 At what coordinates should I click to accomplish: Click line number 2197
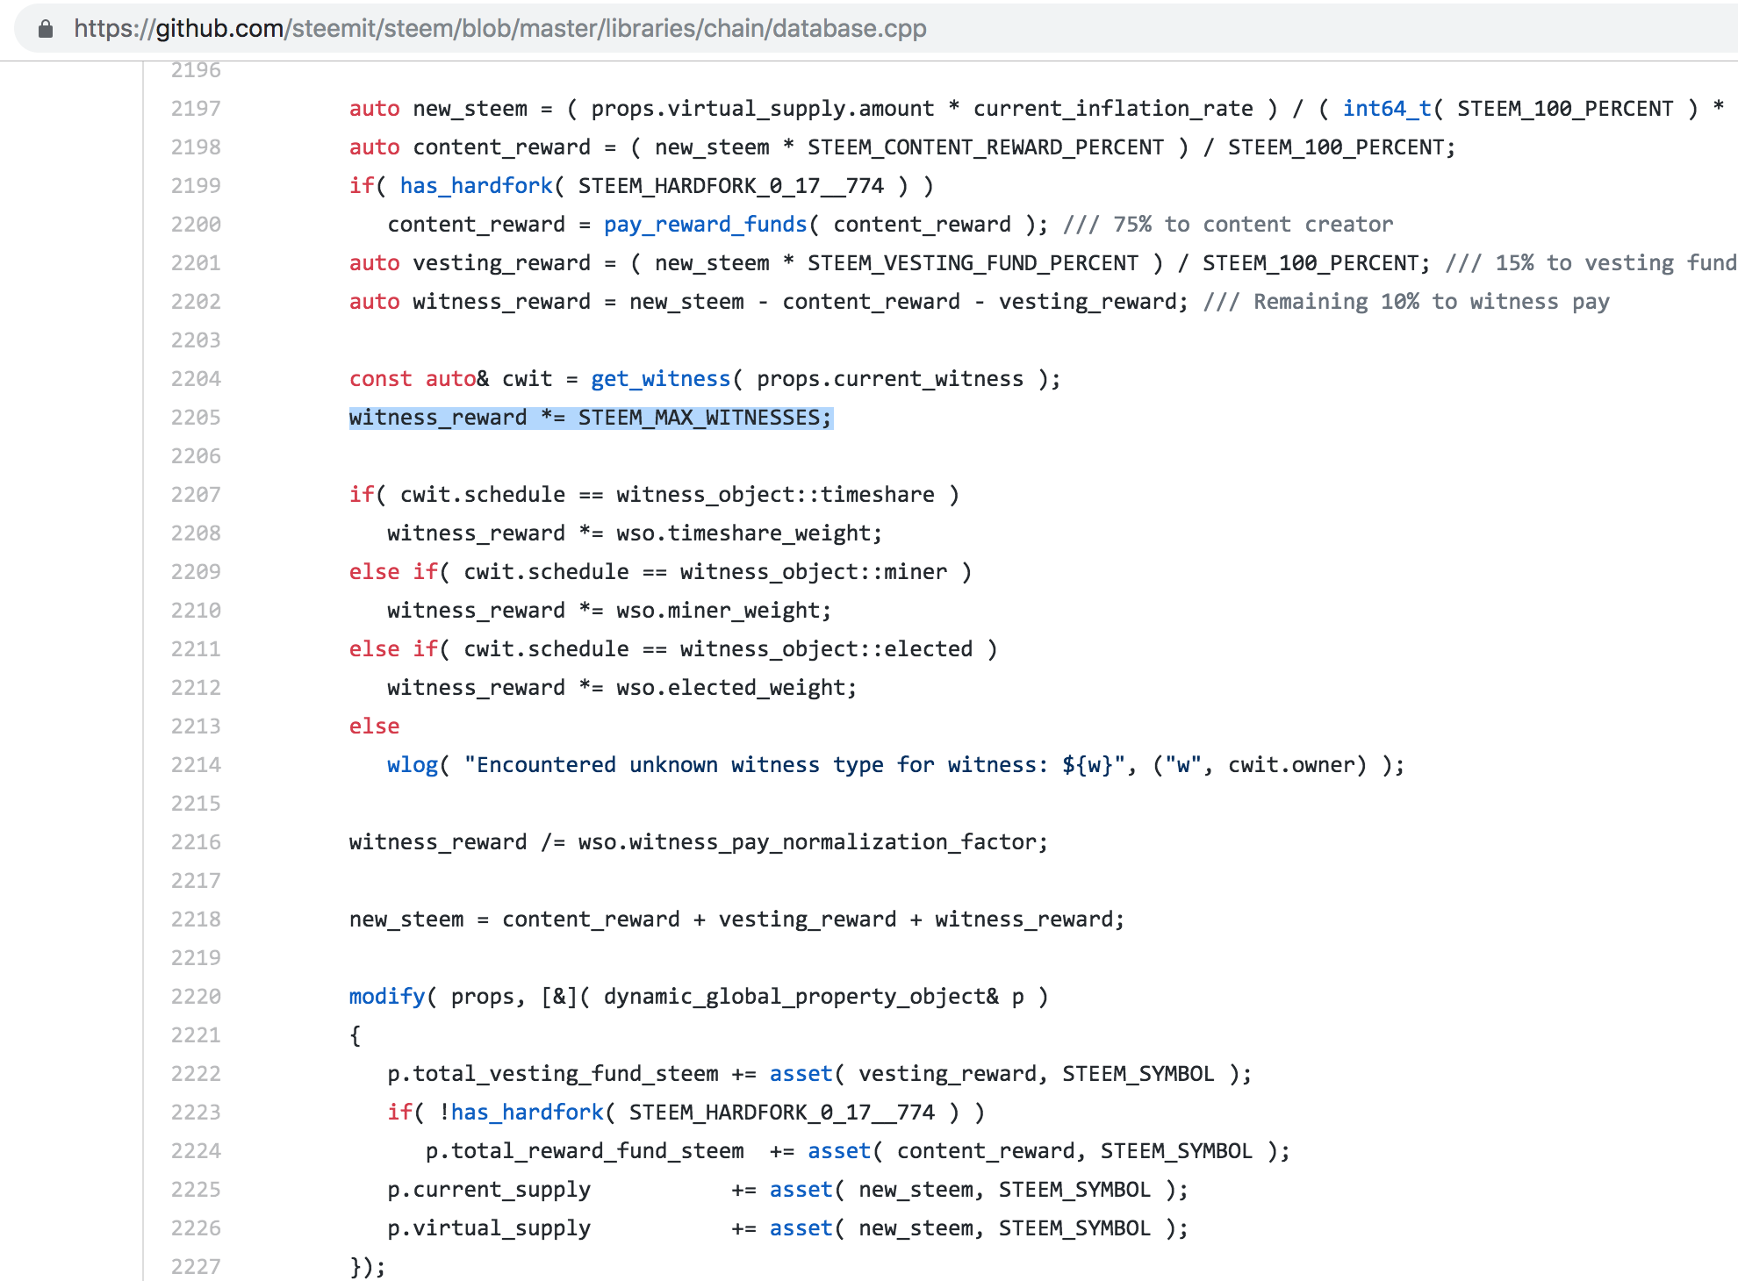[x=196, y=109]
